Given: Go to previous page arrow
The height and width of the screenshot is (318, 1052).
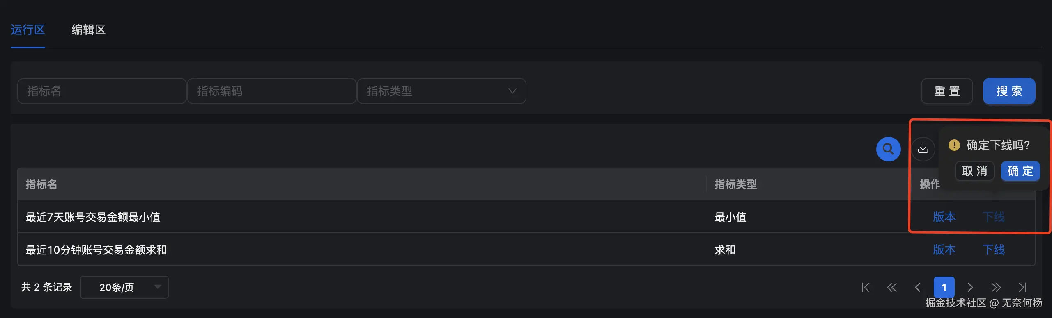Looking at the screenshot, I should [918, 287].
